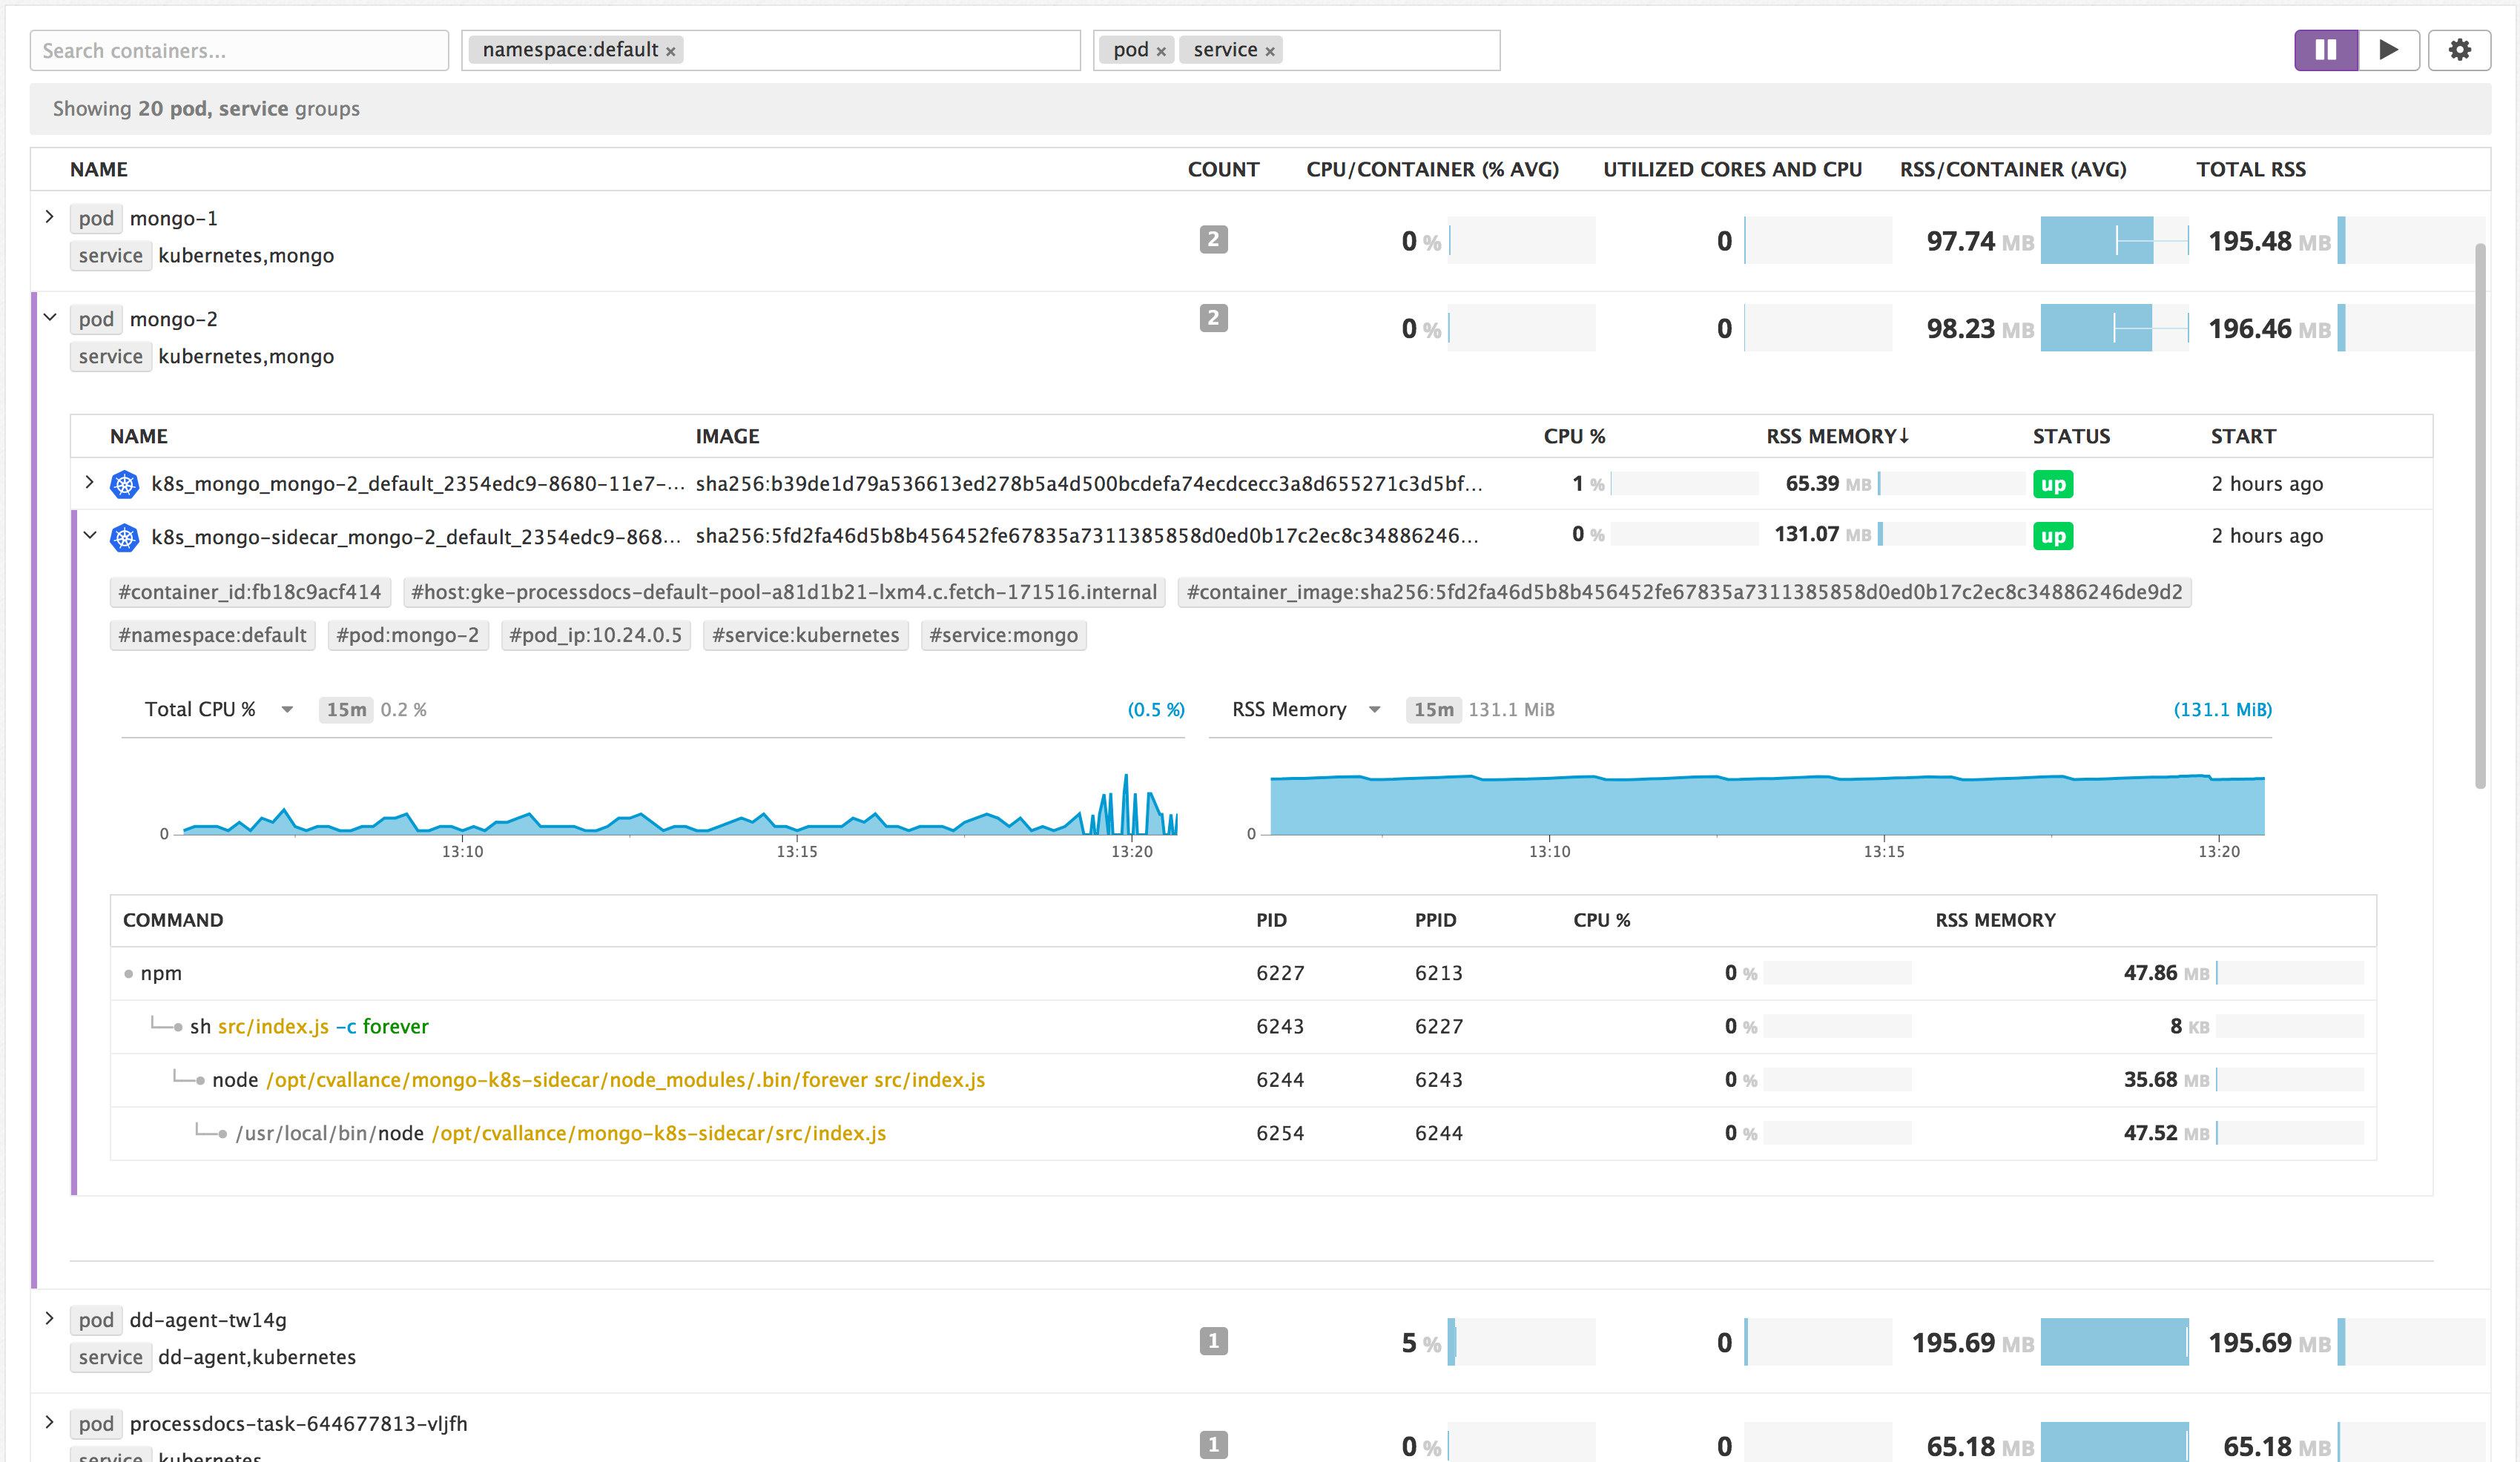The height and width of the screenshot is (1462, 2520).
Task: Collapse the mongo-2 pod group
Action: pos(51,317)
